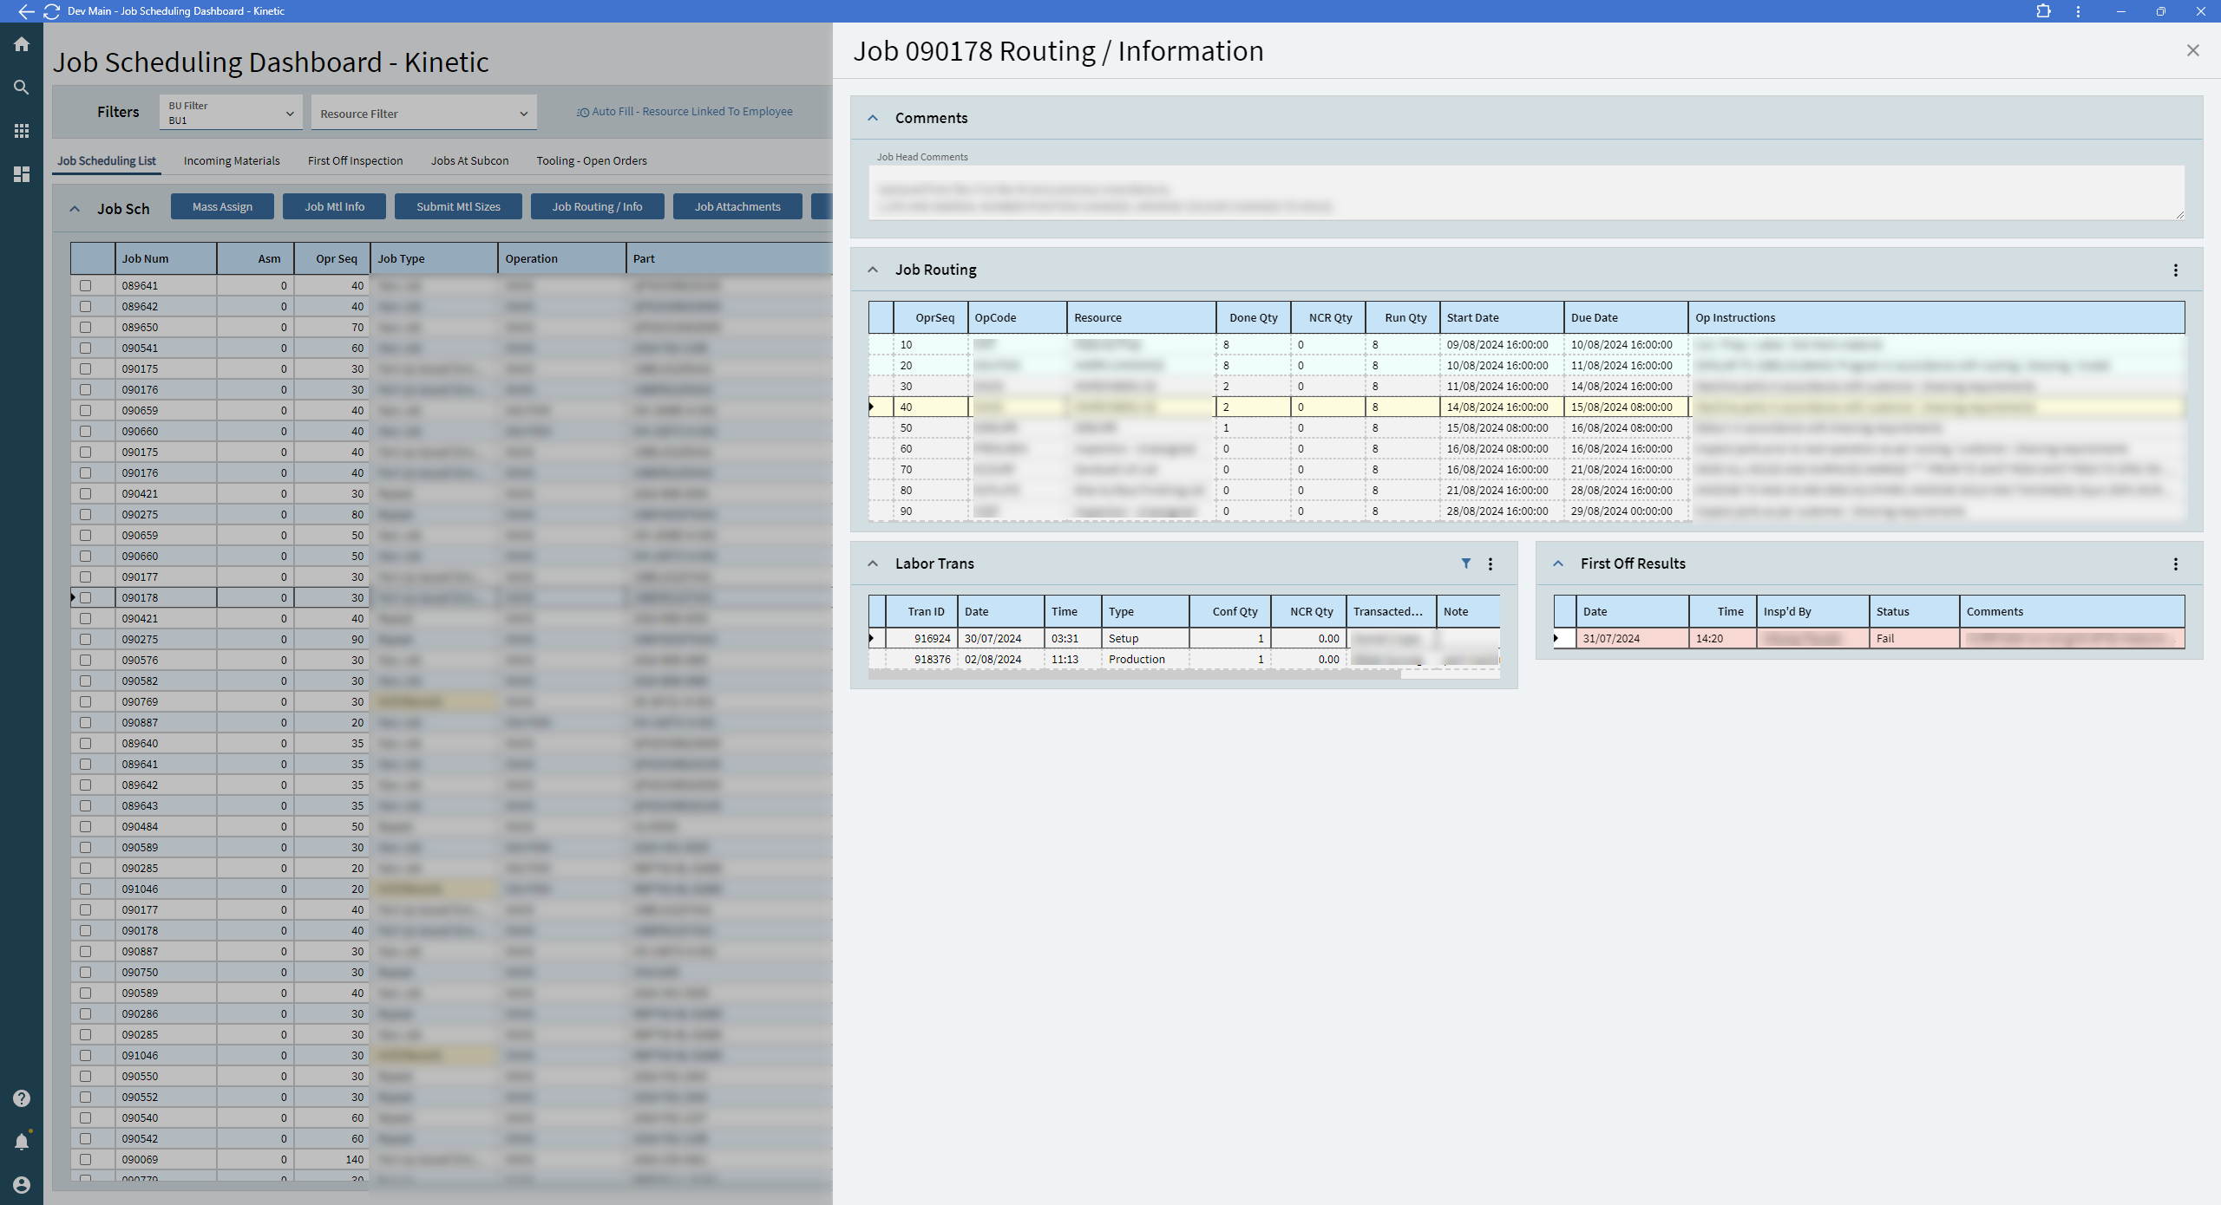Open the Resource Filter dropdown
The image size is (2221, 1205).
pos(424,113)
